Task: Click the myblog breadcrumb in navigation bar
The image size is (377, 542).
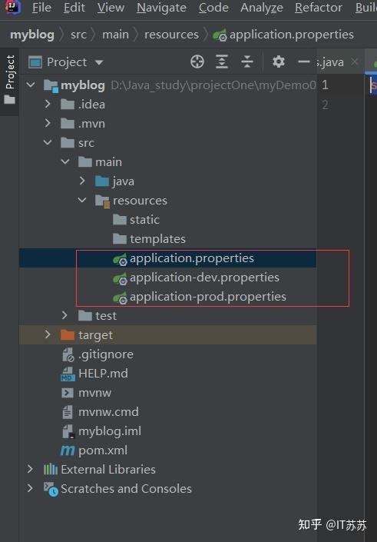Action: click(32, 35)
